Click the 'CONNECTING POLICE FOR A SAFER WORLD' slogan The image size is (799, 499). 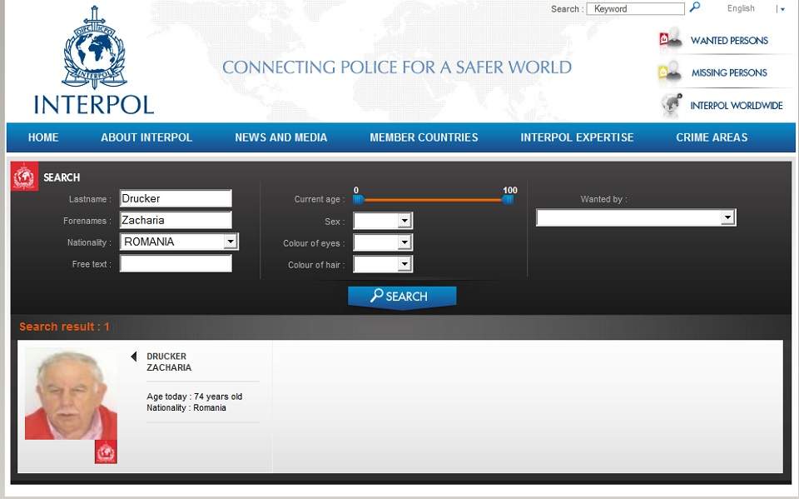tap(397, 67)
